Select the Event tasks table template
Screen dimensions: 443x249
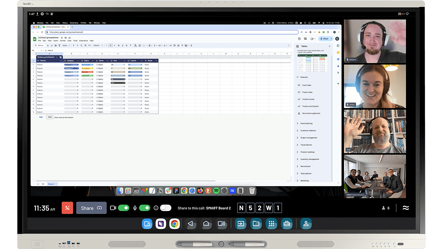point(307,85)
